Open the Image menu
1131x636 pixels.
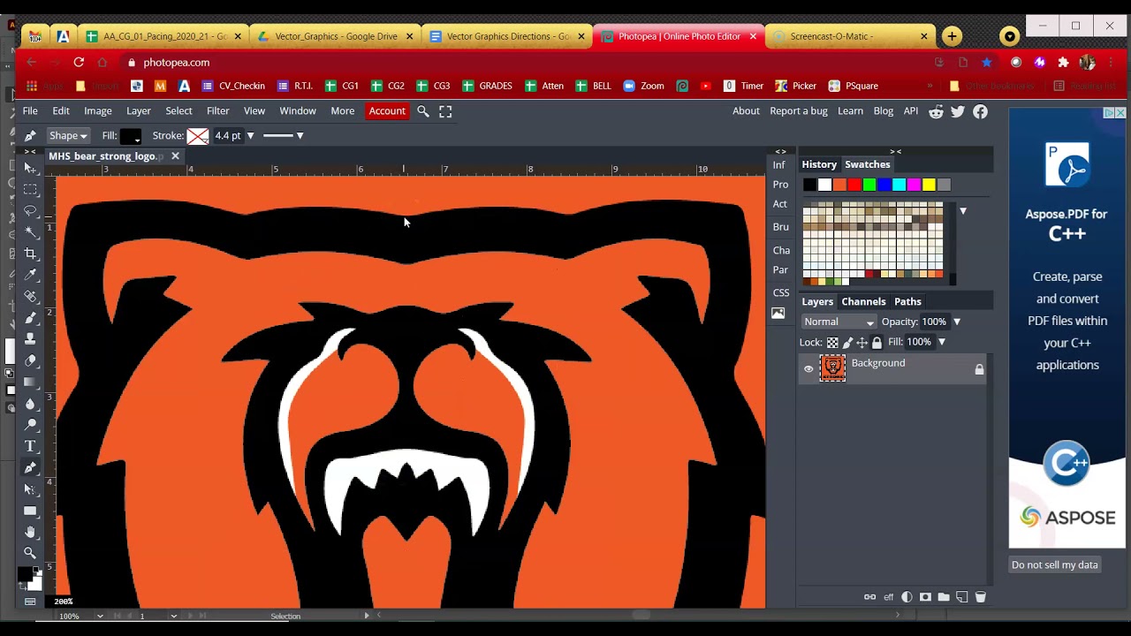click(97, 111)
